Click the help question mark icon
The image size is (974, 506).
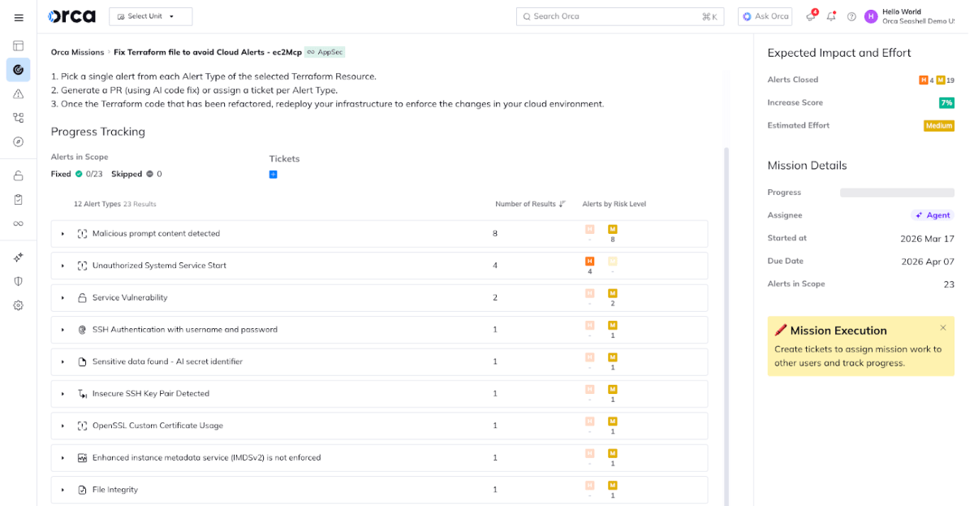tap(851, 16)
